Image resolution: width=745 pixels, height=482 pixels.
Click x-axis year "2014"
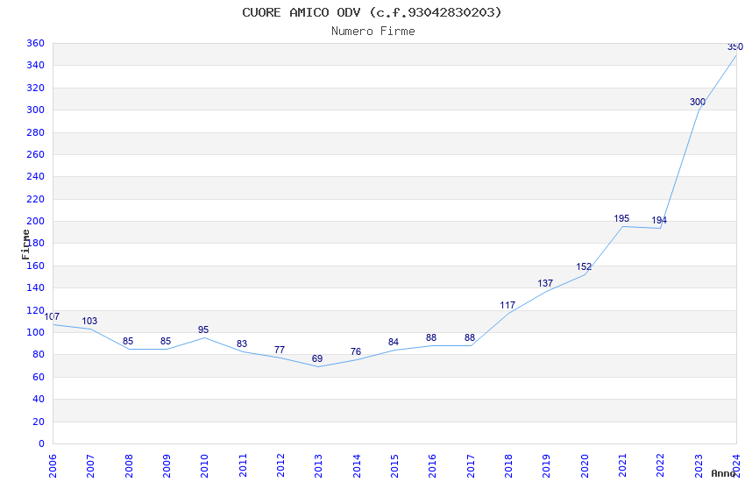click(357, 466)
